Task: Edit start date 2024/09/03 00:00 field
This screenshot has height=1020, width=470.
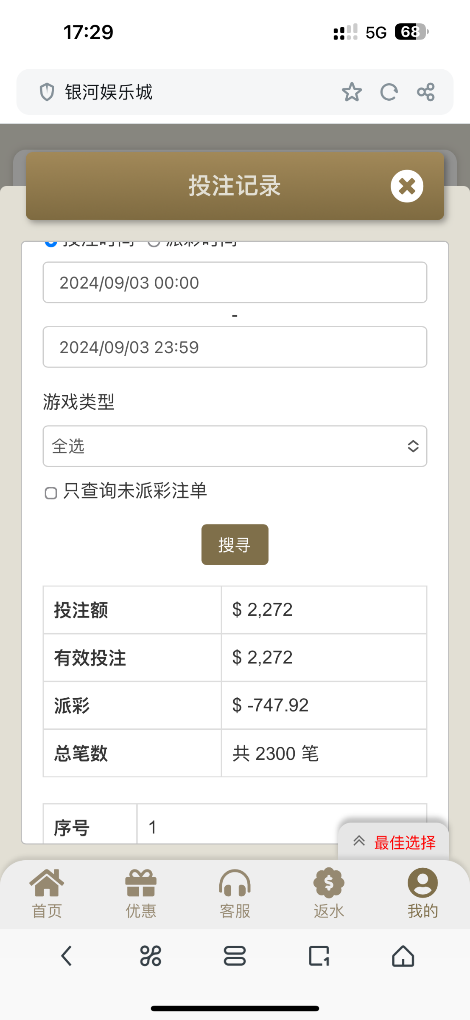Action: 235,283
